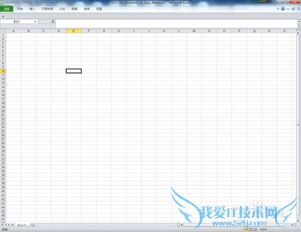Go to last sheet with navigation arrow
This screenshot has height=232, width=301.
pyautogui.click(x=12, y=225)
